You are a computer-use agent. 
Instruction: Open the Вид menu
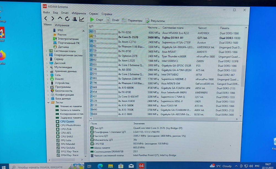click(x=55, y=13)
